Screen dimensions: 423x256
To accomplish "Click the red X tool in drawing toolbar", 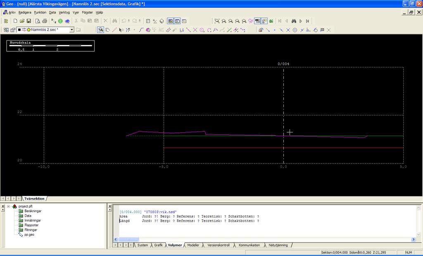I will 195,30.
